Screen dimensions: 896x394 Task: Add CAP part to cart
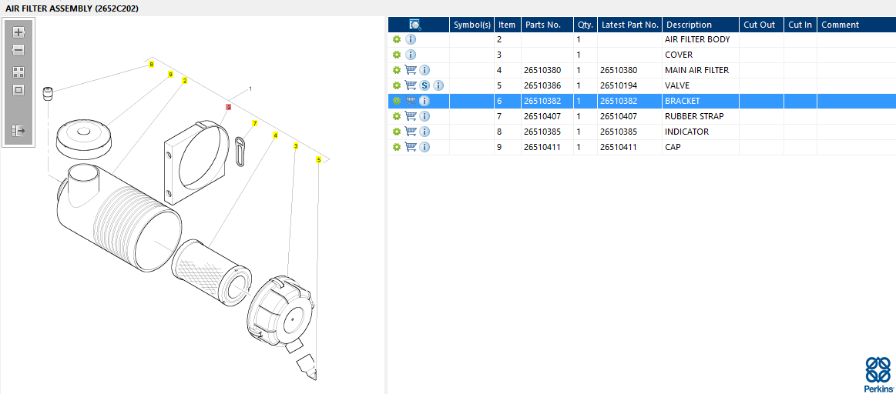[411, 147]
